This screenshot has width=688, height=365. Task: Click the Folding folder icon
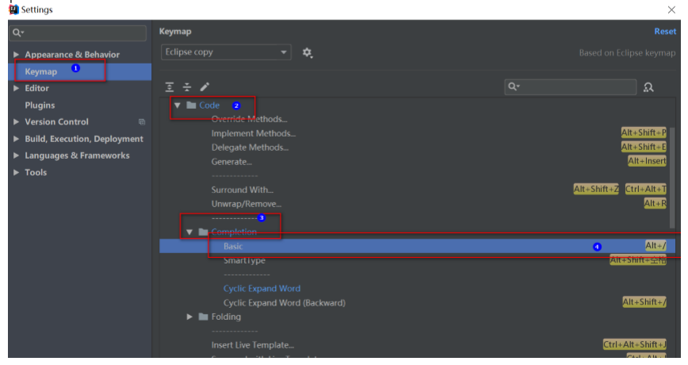click(203, 317)
